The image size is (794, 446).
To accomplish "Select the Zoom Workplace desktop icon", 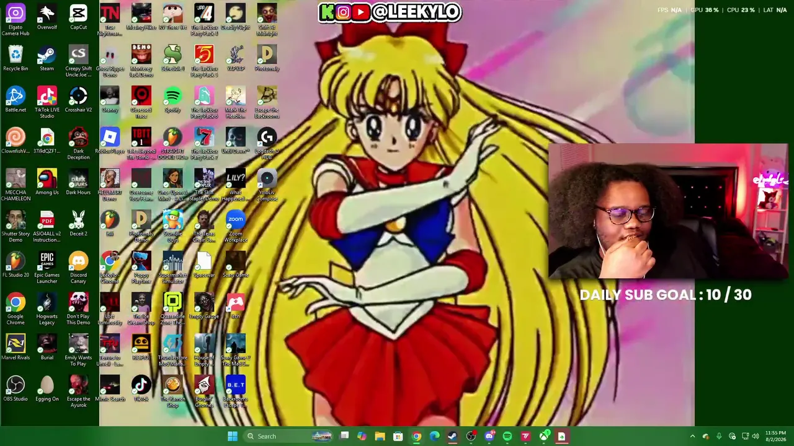I will click(x=235, y=227).
